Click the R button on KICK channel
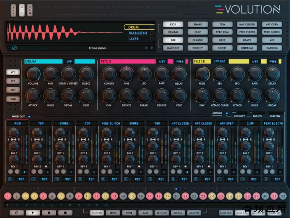 pyautogui.click(x=25, y=172)
